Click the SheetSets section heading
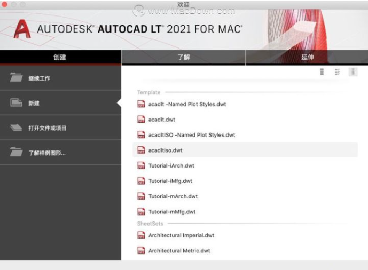368x270 pixels. tap(150, 224)
